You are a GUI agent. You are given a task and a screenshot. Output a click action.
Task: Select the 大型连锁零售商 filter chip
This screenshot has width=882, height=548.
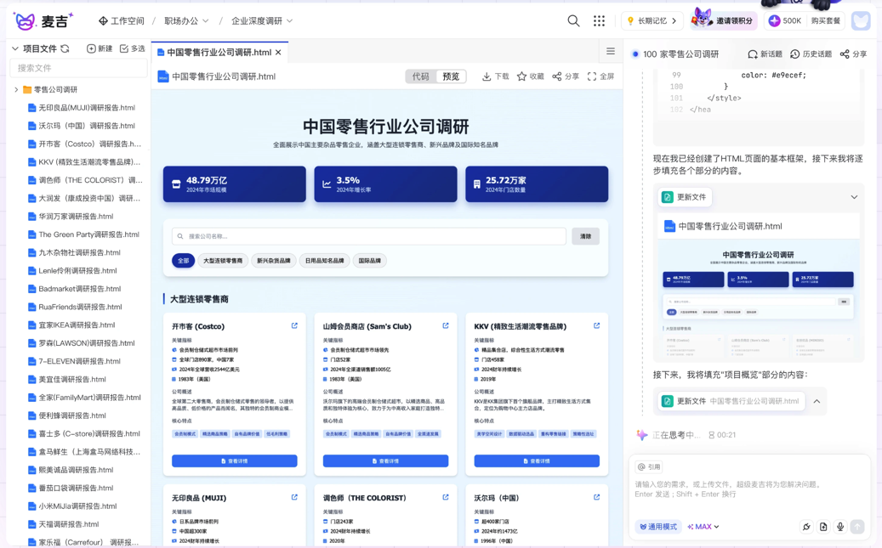223,261
